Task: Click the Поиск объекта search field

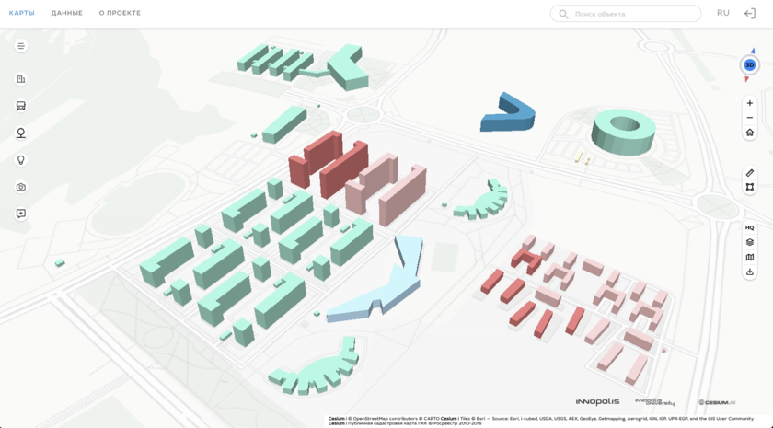Action: tap(633, 14)
